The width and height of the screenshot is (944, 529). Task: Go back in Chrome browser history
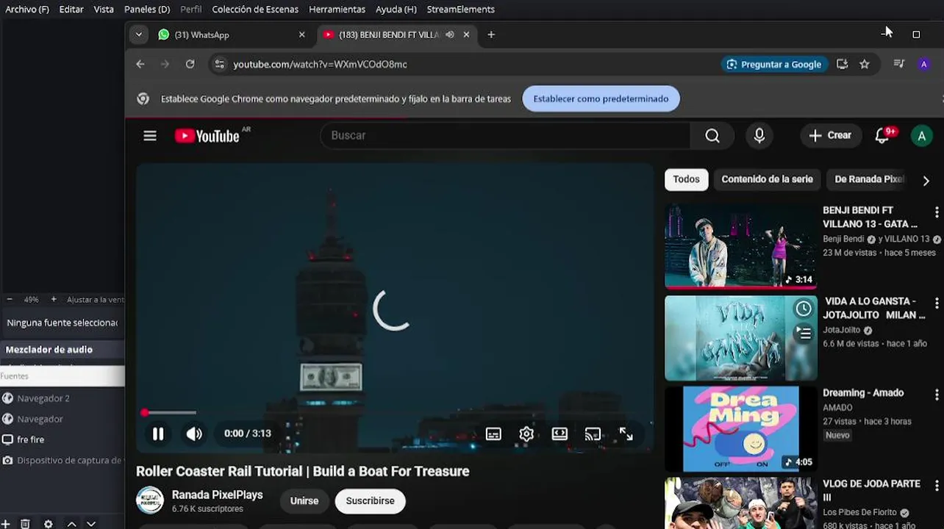(140, 64)
